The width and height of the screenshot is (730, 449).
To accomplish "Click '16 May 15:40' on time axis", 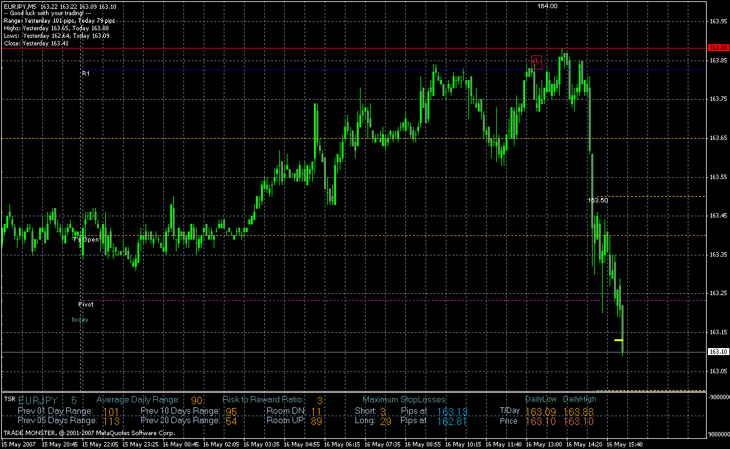I will (x=624, y=445).
